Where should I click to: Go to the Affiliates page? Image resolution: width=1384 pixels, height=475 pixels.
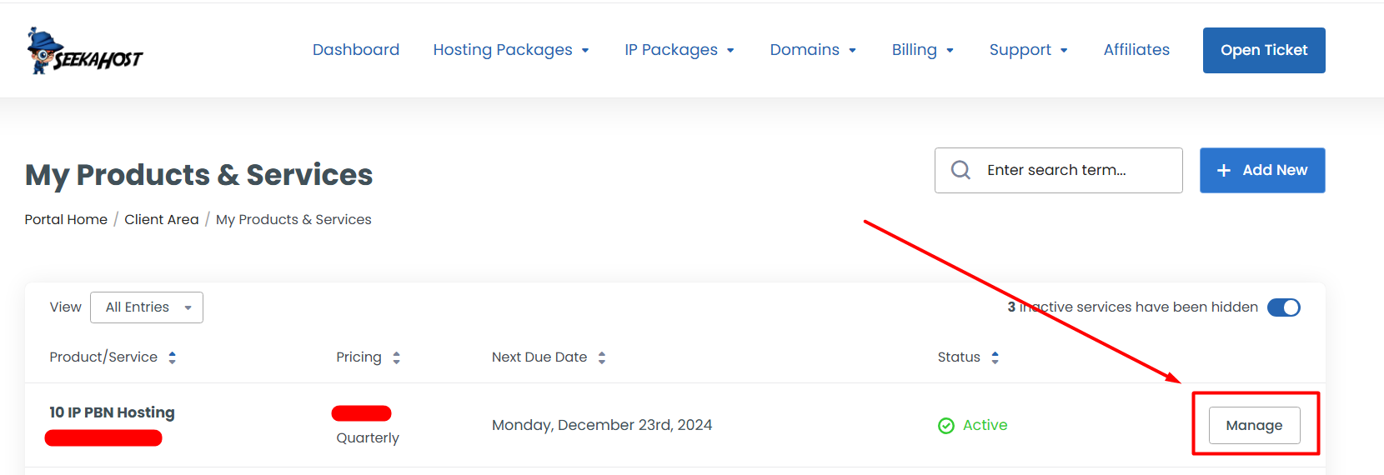[1136, 50]
